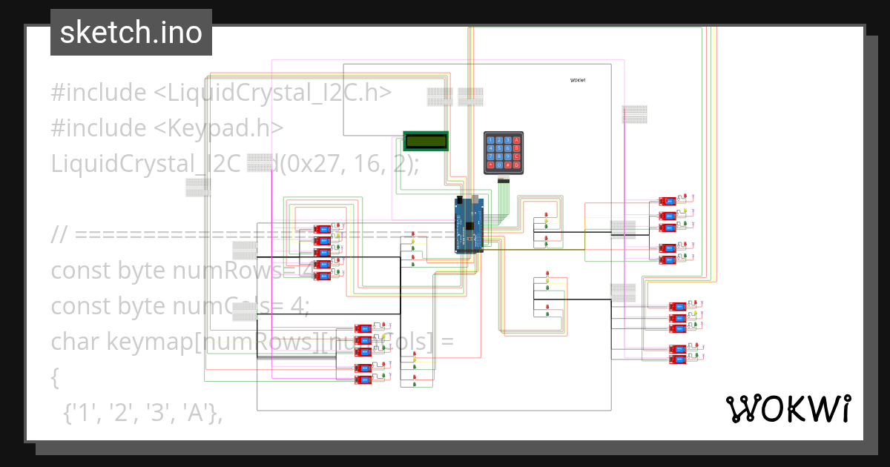Click the #include Keypad.h code line

tap(167, 128)
